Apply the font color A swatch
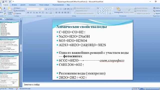This screenshot has width=160, height=90. 51,13
